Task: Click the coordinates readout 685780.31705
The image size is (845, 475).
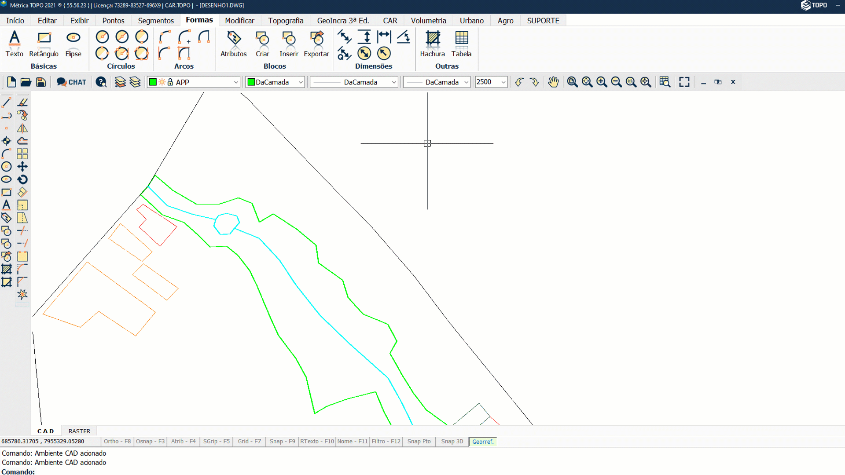Action: (x=43, y=441)
